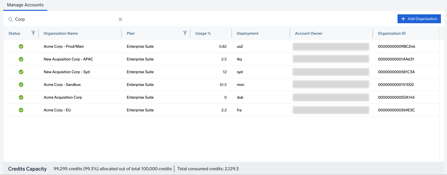447x175 pixels.
Task: Sort by Usage % column header
Action: [203, 33]
